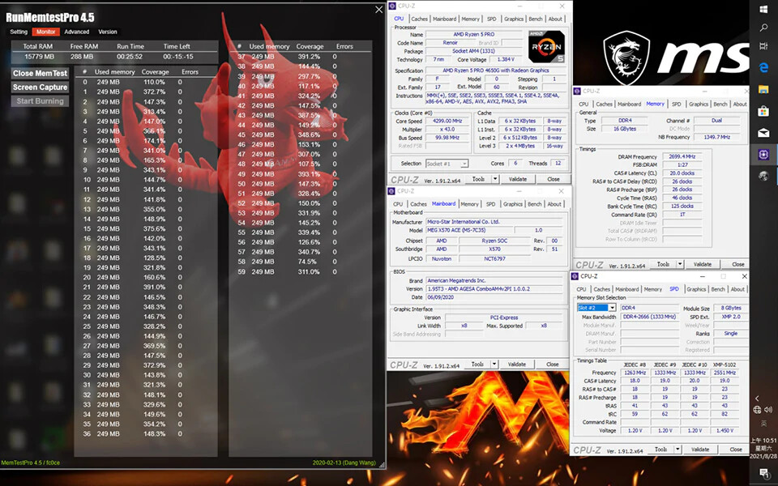Open the Windows Start menu

click(763, 10)
